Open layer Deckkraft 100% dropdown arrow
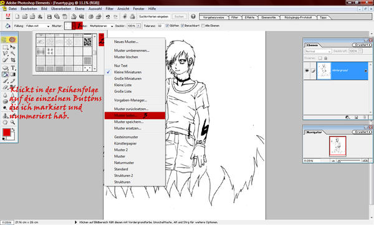 [360, 51]
